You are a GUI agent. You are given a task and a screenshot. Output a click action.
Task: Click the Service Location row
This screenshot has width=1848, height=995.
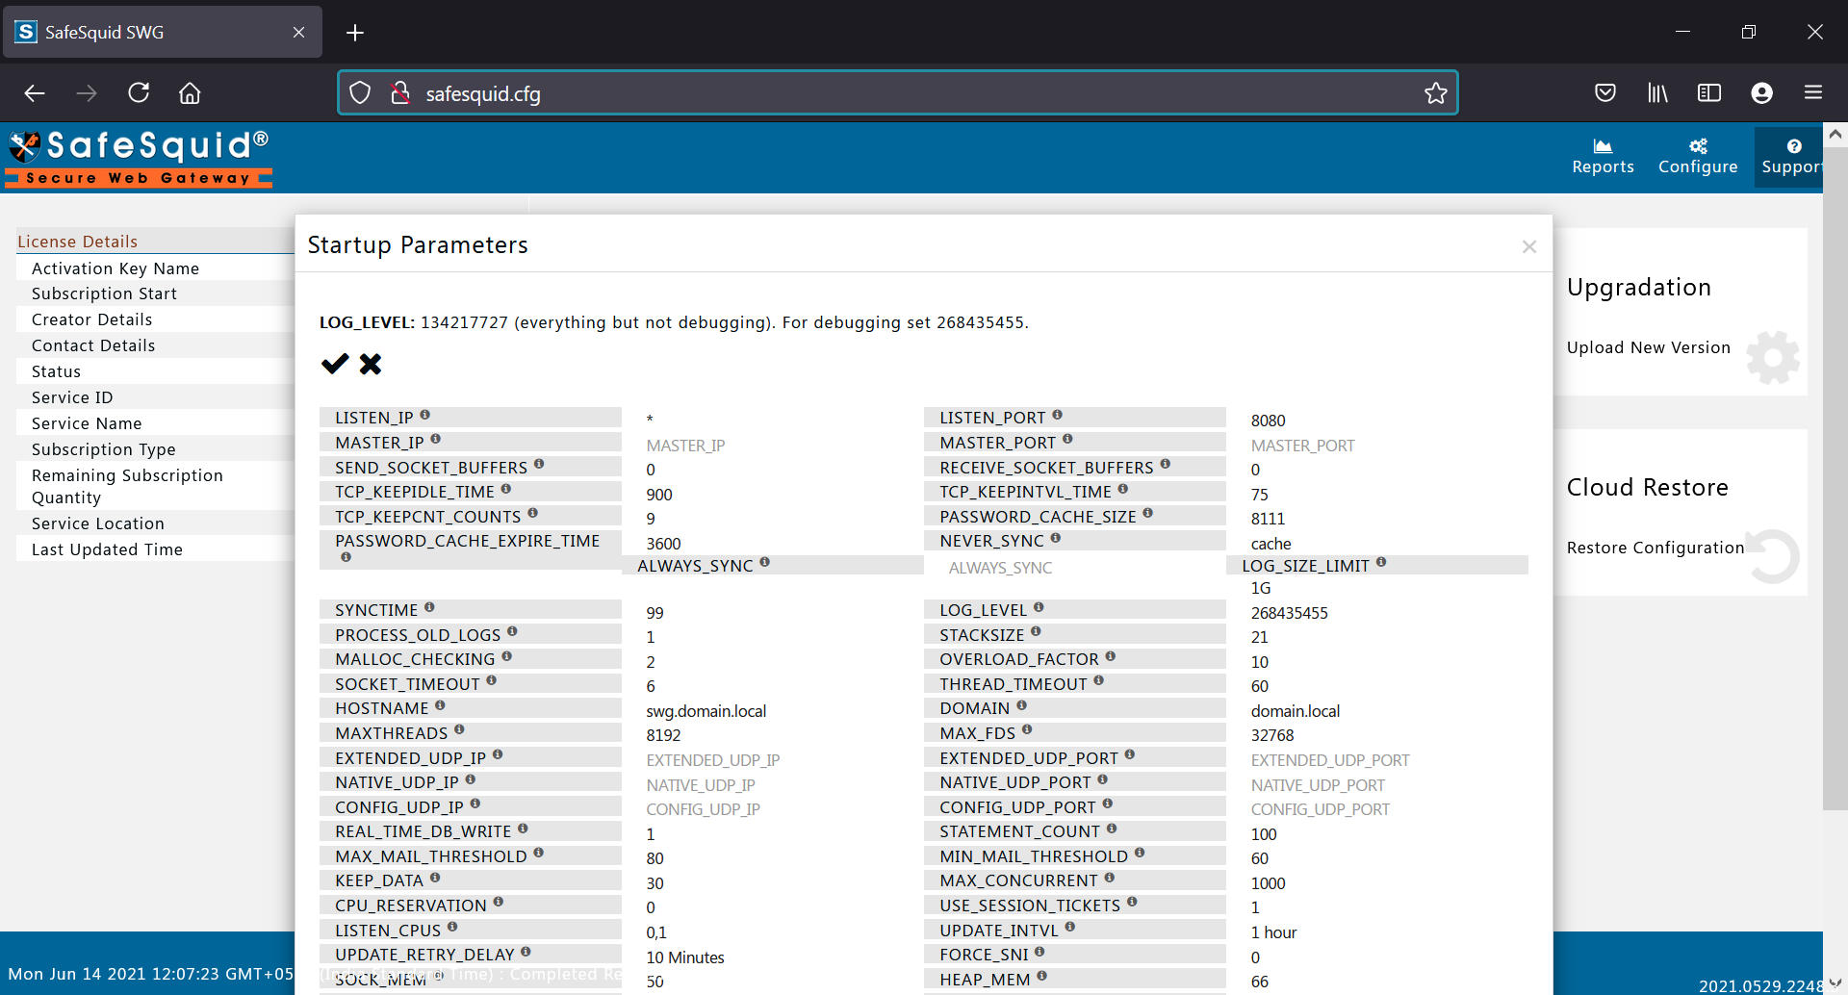pos(155,523)
